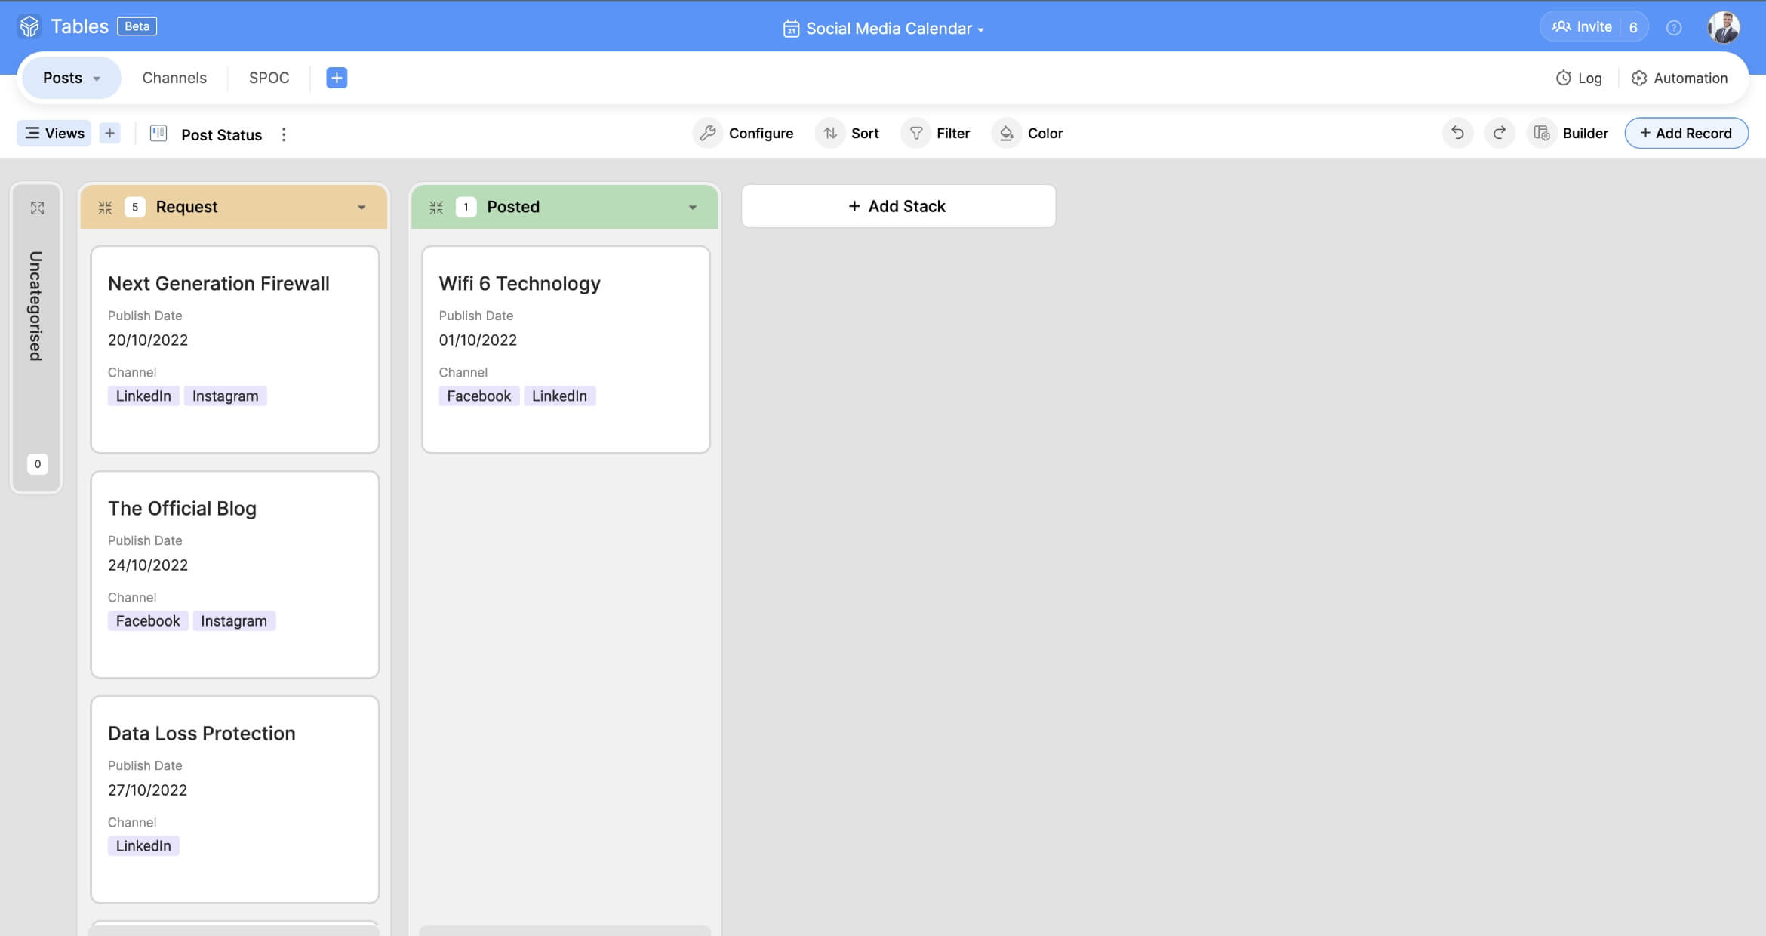Collapse the Posted stack
The image size is (1766, 936).
436,207
